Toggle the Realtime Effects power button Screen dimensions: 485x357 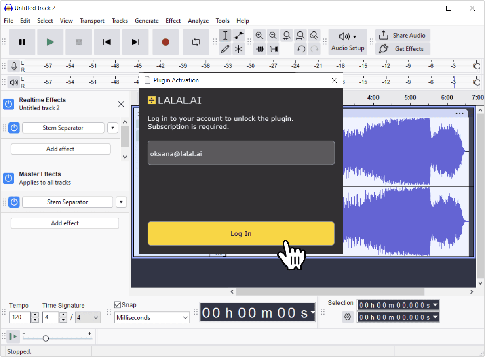8,104
